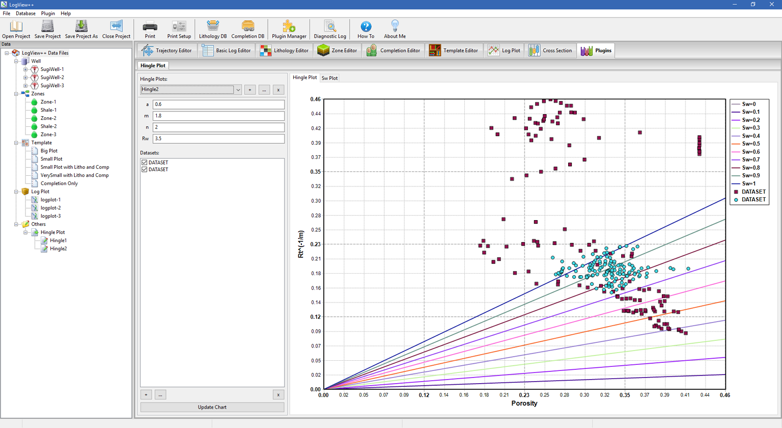Click the Open Project toolbar icon
The width and height of the screenshot is (782, 428).
(x=16, y=29)
